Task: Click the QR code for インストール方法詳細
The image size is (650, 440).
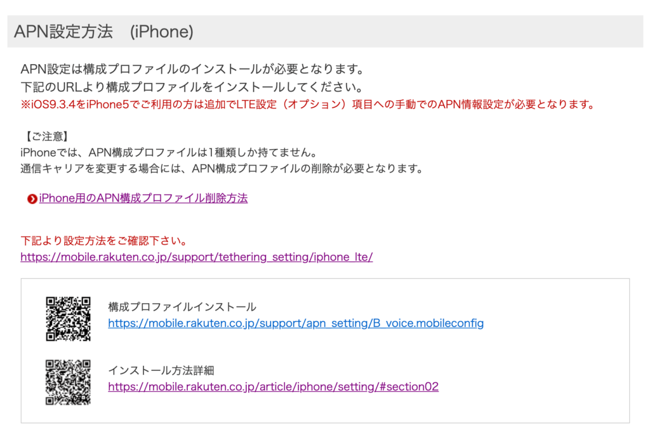Action: [x=68, y=382]
